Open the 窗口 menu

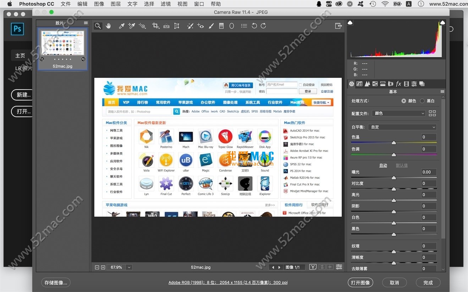click(x=199, y=4)
